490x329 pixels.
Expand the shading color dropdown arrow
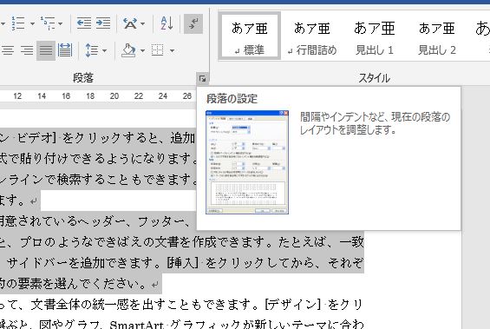pos(142,50)
